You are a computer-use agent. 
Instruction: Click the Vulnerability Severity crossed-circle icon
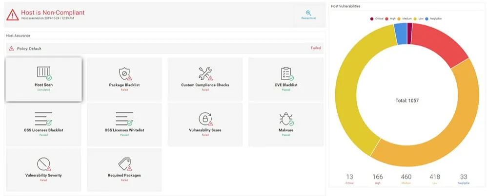click(x=43, y=164)
